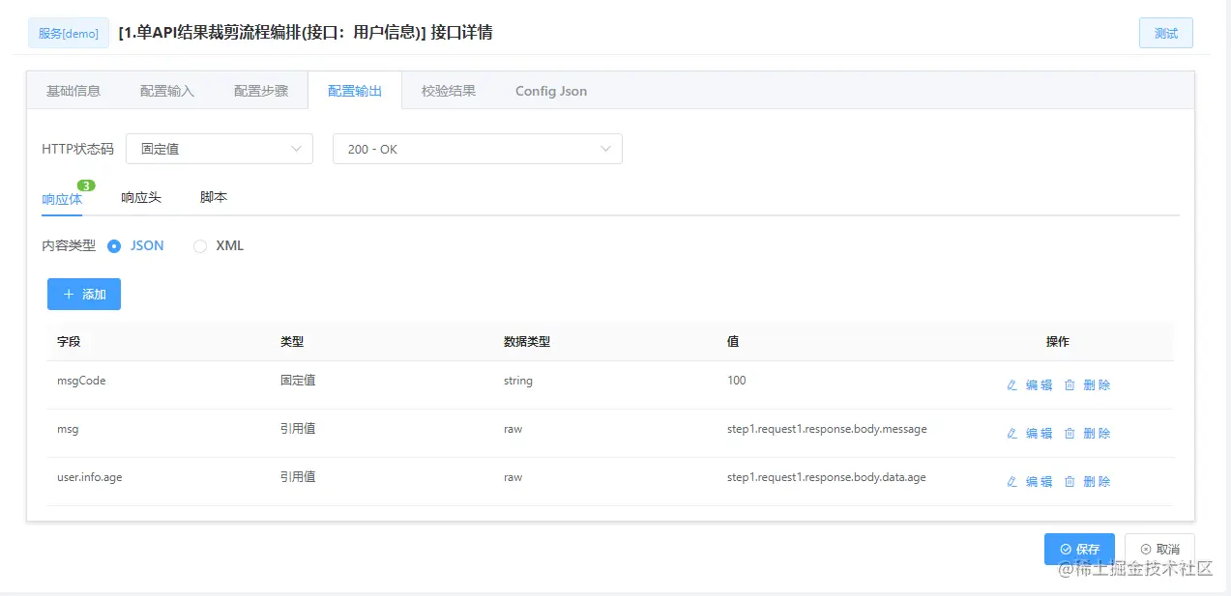Open the 响应头 sub-tab
This screenshot has height=596, width=1231.
(141, 197)
